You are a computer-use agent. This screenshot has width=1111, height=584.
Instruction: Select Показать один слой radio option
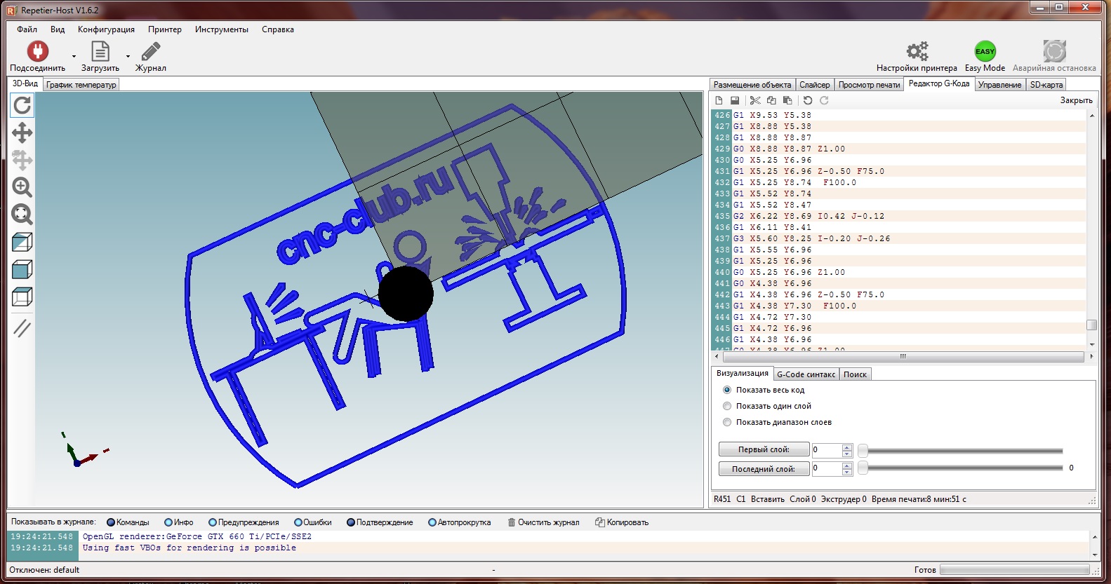coord(727,406)
